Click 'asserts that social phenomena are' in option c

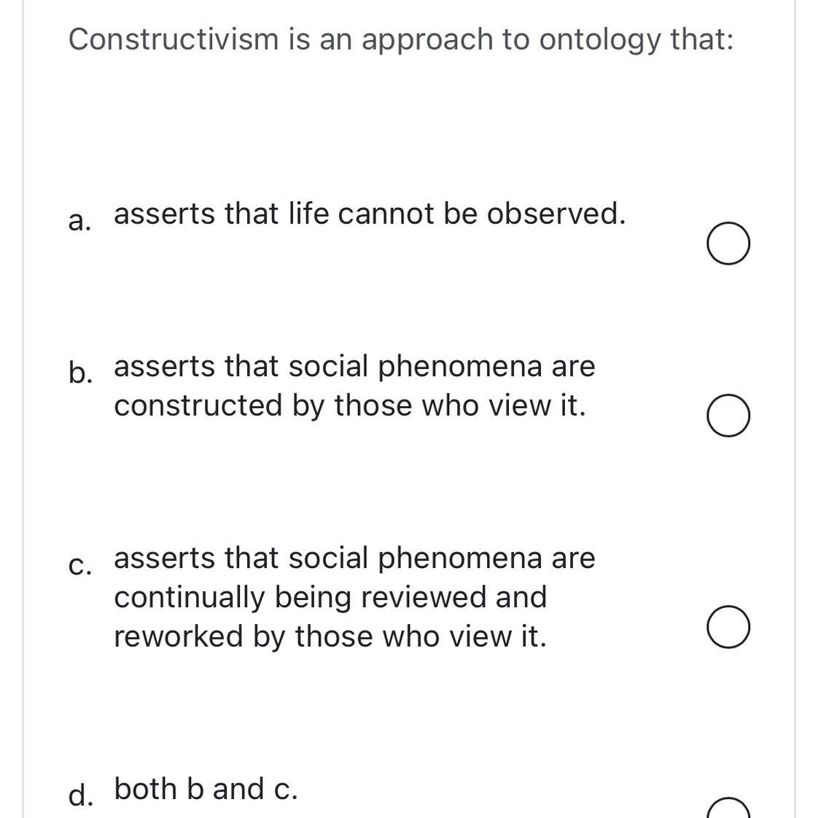[x=354, y=558]
